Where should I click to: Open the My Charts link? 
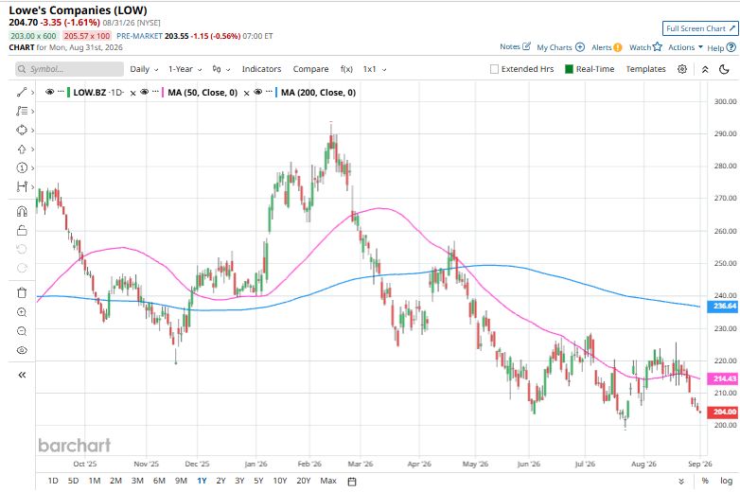coord(560,47)
